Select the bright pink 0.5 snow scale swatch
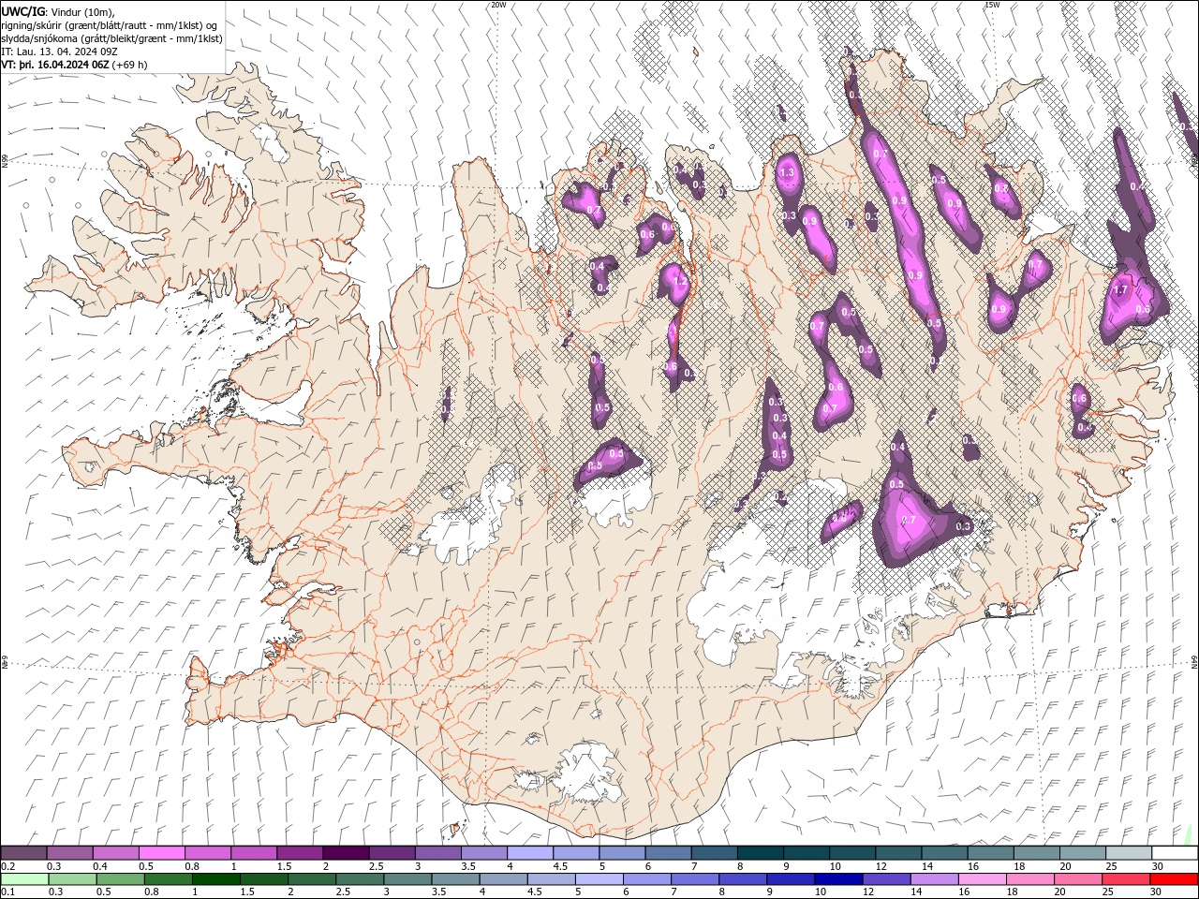Image resolution: width=1199 pixels, height=899 pixels. tap(162, 853)
